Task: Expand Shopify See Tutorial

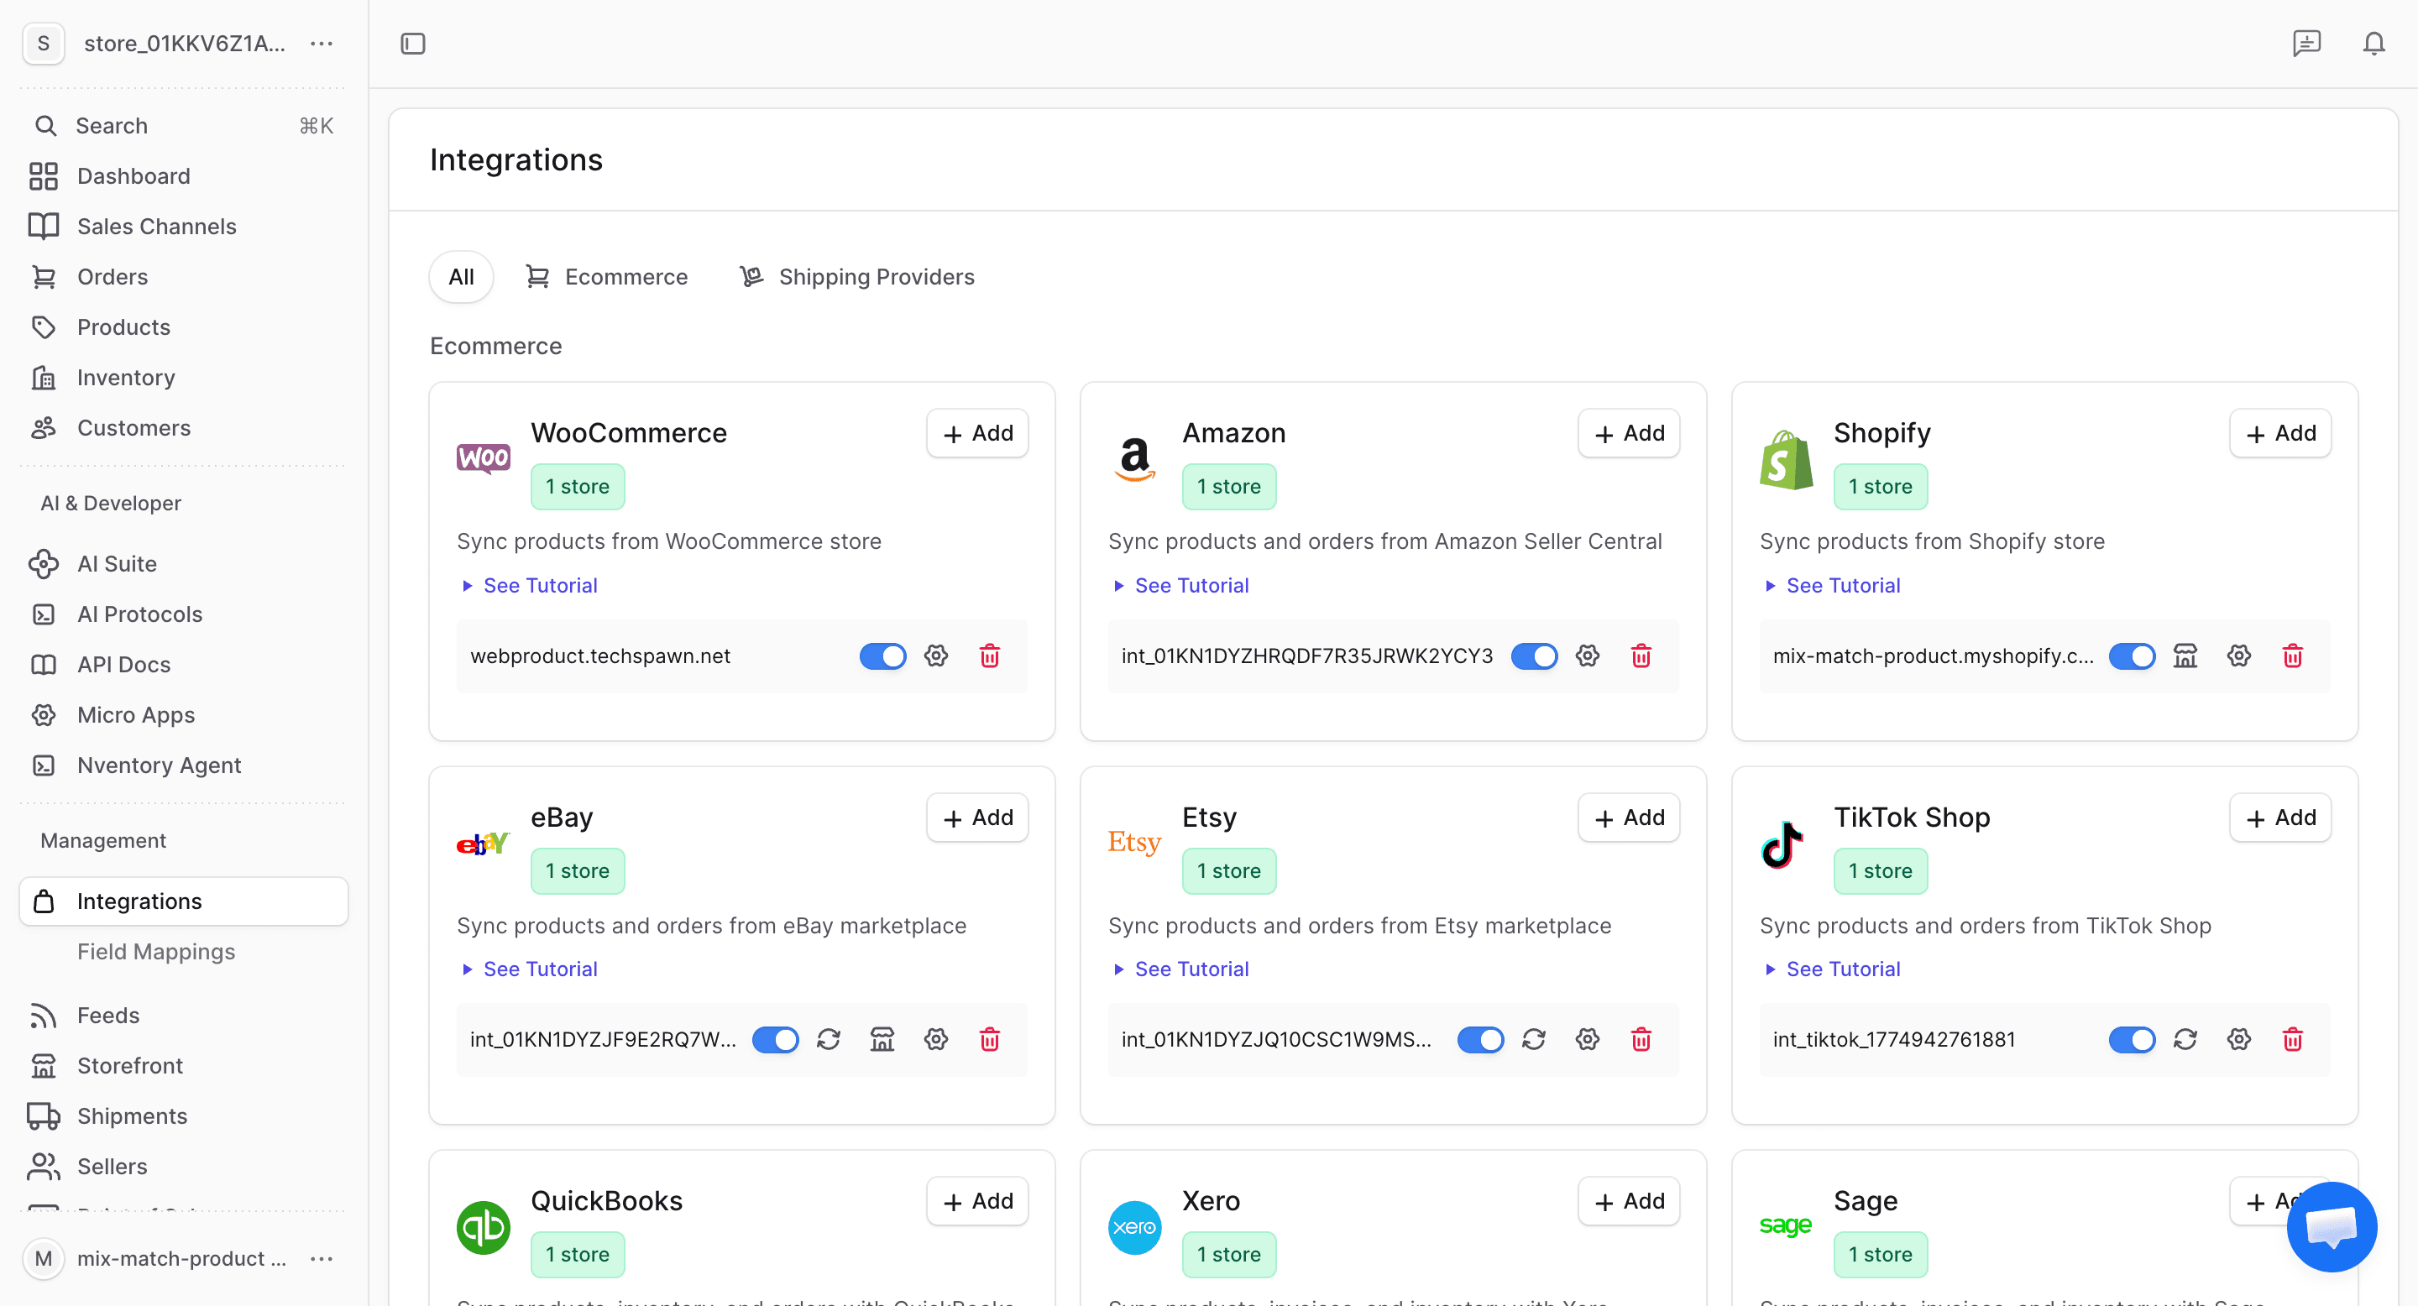Action: point(1832,586)
